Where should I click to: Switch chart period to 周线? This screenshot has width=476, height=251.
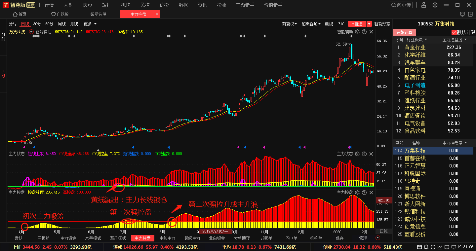coord(62,24)
